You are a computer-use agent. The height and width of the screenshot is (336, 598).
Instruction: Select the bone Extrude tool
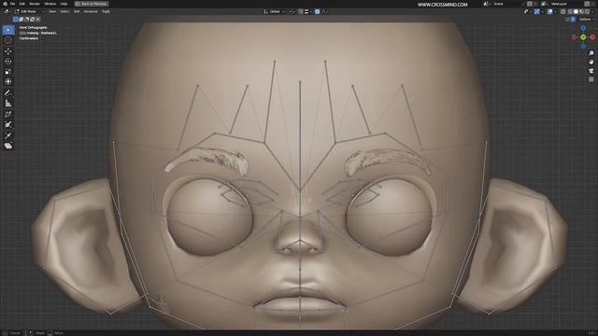(8, 135)
